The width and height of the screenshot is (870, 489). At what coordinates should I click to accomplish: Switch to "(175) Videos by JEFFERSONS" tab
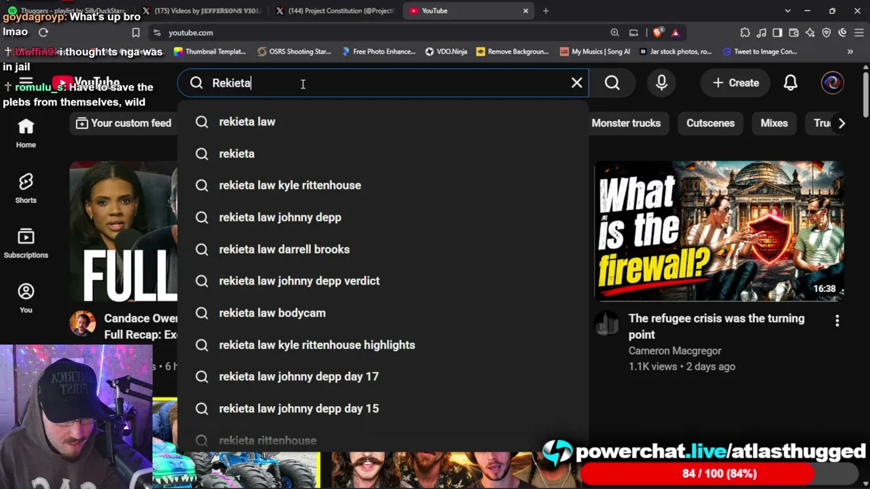pos(202,11)
